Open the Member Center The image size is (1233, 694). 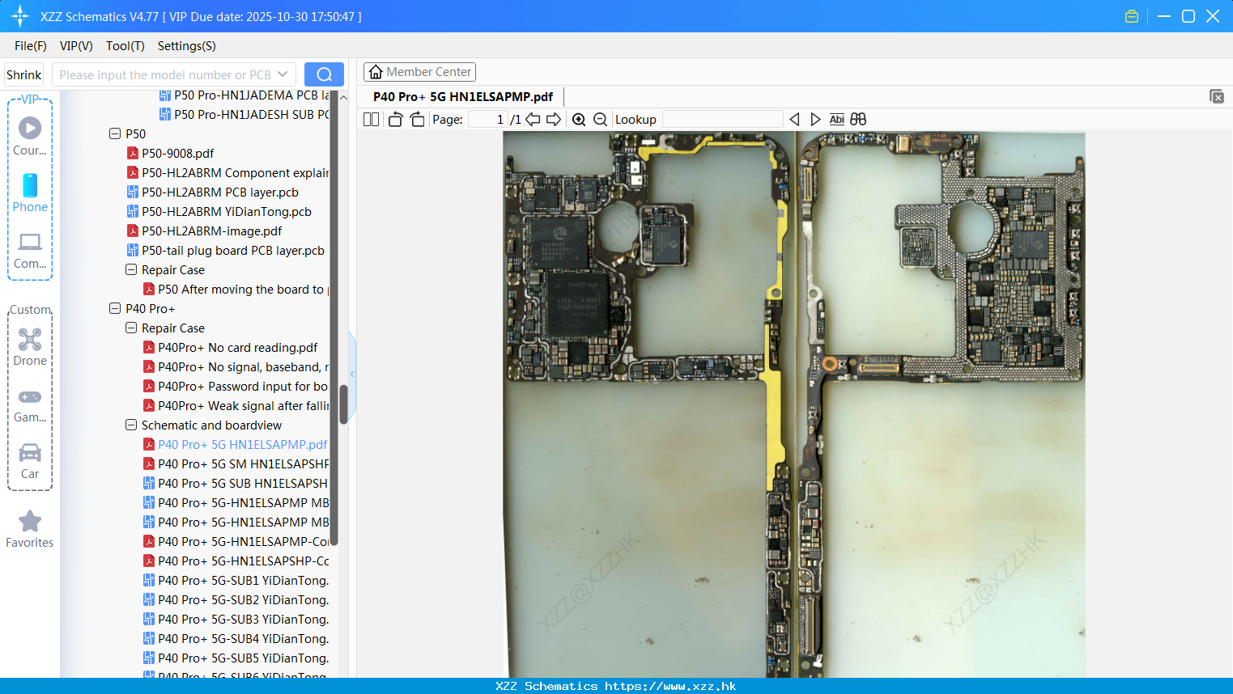click(x=419, y=72)
